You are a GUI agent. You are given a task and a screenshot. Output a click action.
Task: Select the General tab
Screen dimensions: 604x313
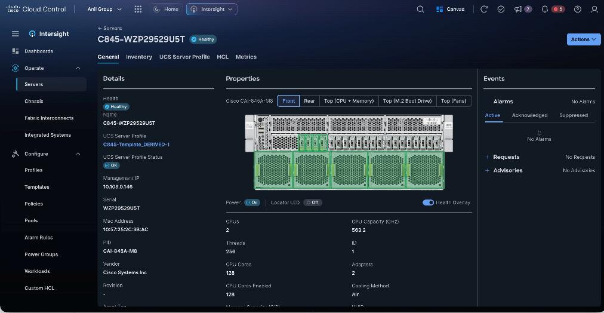point(108,57)
